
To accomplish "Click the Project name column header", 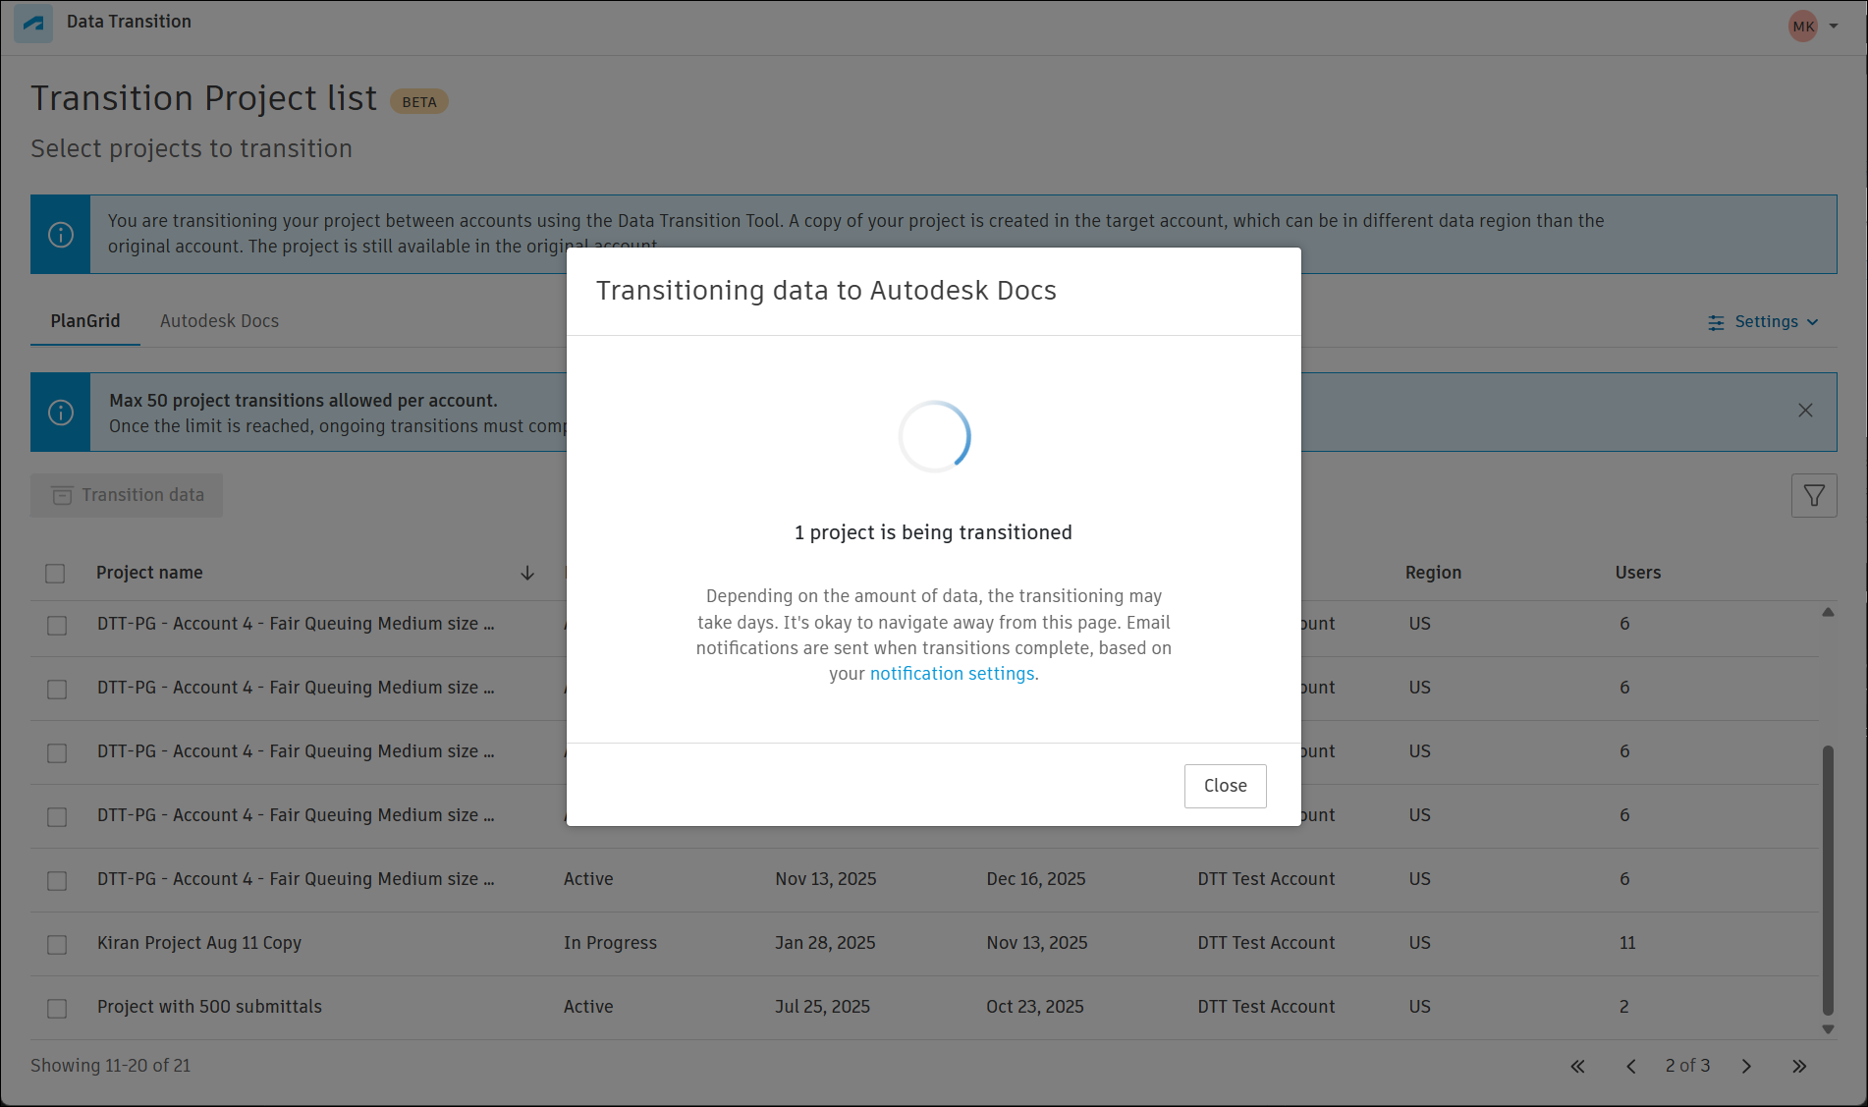I will pos(149,573).
